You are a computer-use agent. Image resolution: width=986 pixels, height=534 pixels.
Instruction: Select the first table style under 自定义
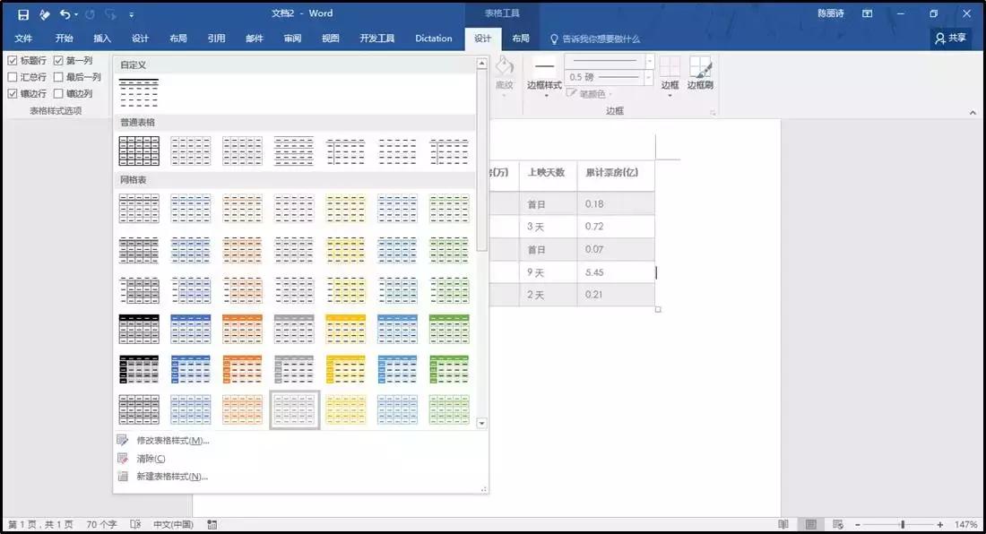[x=139, y=90]
